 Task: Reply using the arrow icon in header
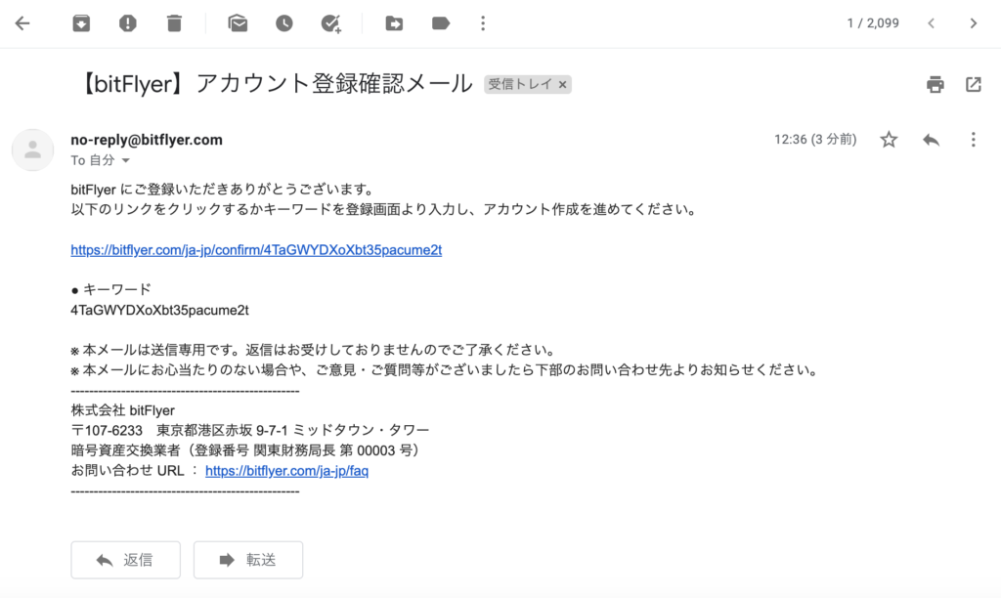tap(931, 140)
